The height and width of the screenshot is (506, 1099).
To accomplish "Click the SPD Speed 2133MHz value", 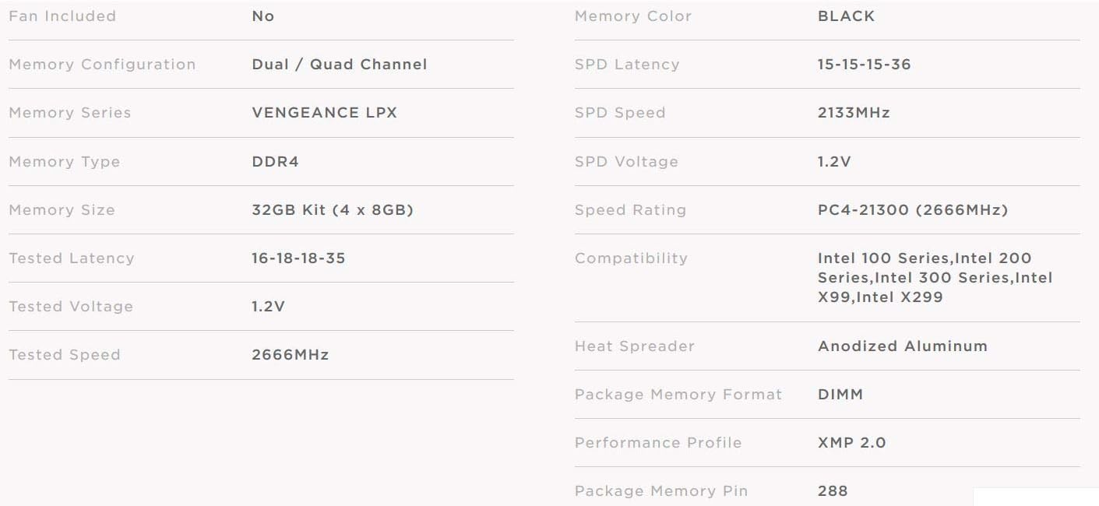I will [x=854, y=113].
